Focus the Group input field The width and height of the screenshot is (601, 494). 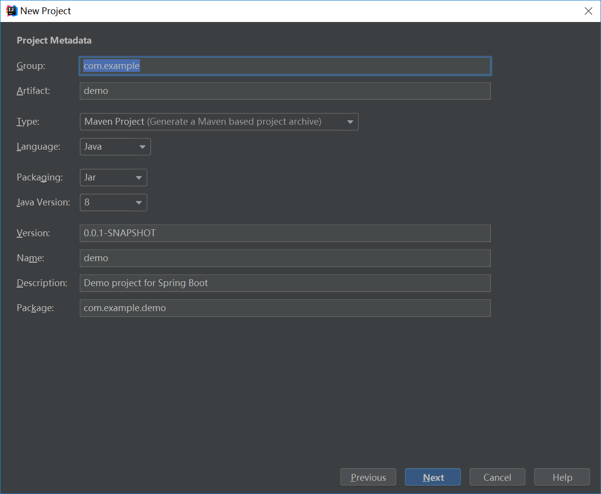(285, 66)
